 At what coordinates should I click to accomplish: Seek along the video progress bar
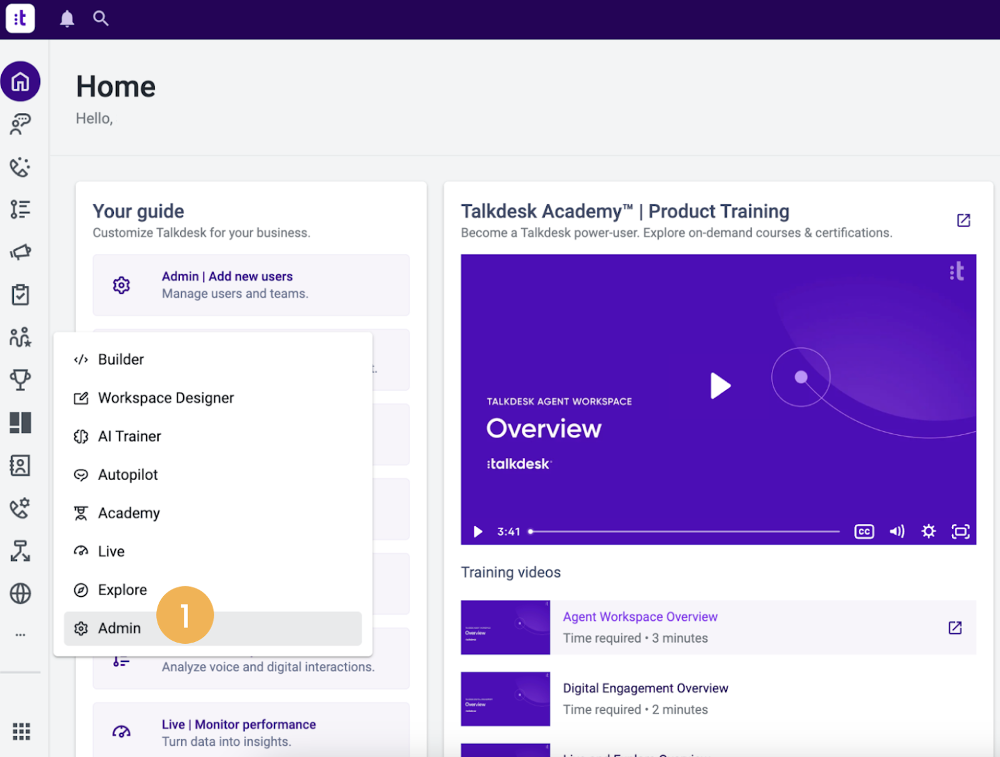coord(684,531)
